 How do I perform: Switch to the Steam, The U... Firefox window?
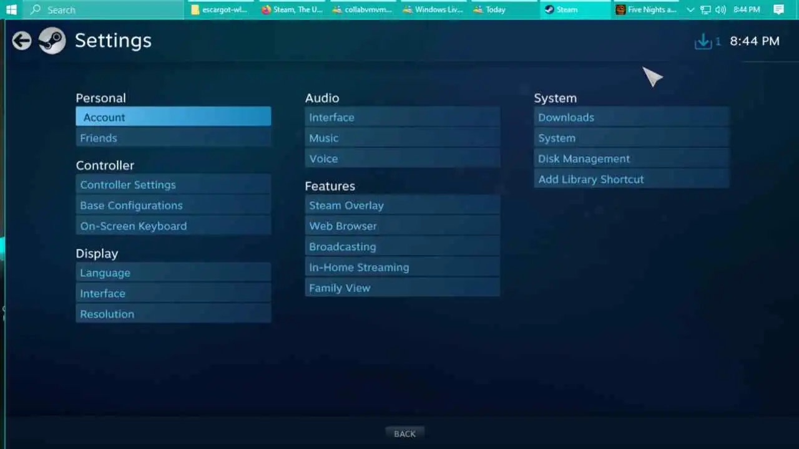[293, 9]
